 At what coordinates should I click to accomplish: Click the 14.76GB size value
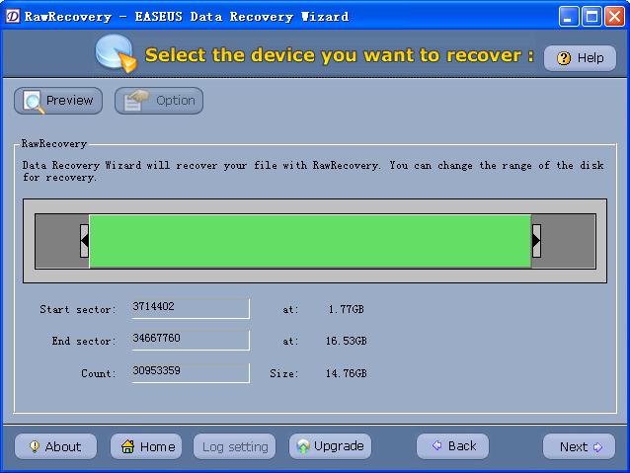click(x=346, y=373)
